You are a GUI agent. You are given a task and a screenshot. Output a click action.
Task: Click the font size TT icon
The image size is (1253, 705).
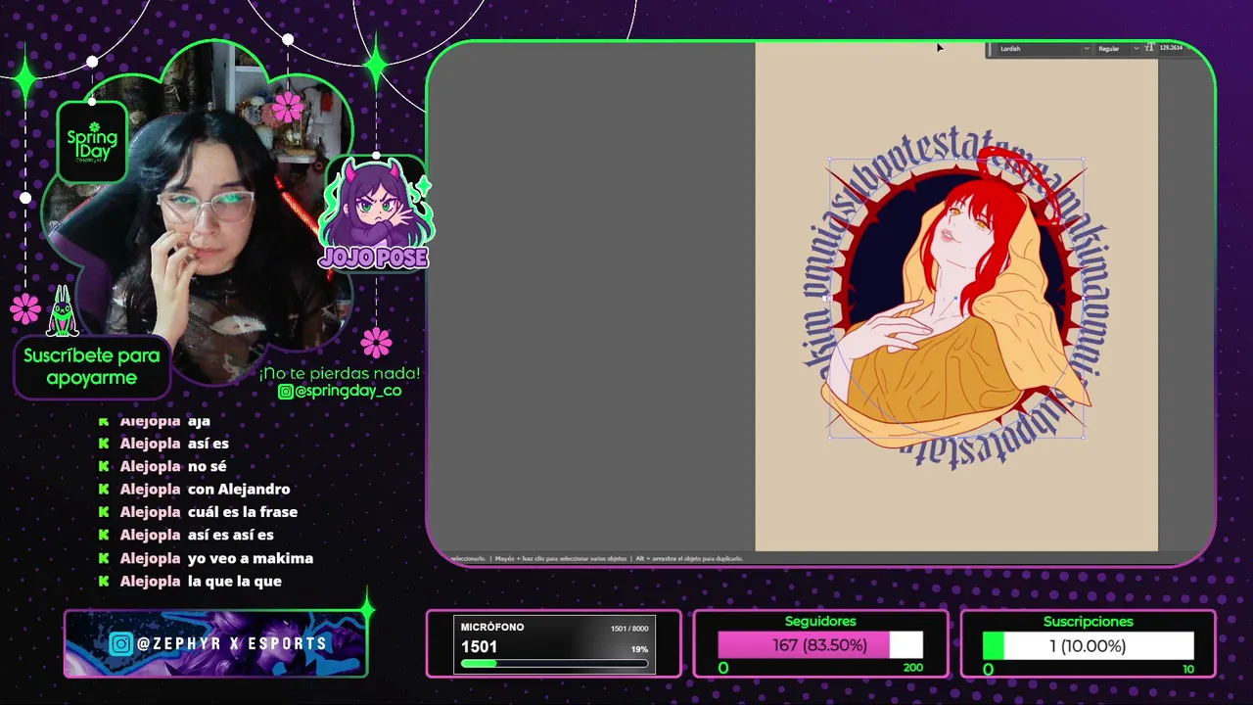[1149, 48]
